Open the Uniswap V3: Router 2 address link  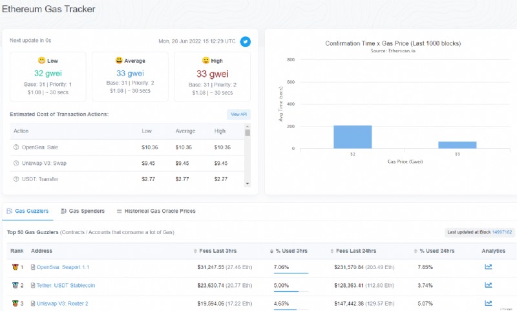[62, 303]
